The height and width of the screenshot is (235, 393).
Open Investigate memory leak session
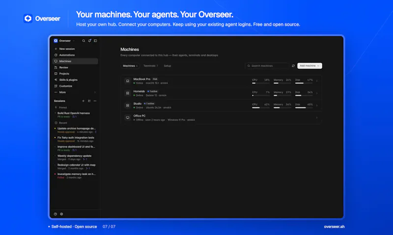click(x=75, y=176)
